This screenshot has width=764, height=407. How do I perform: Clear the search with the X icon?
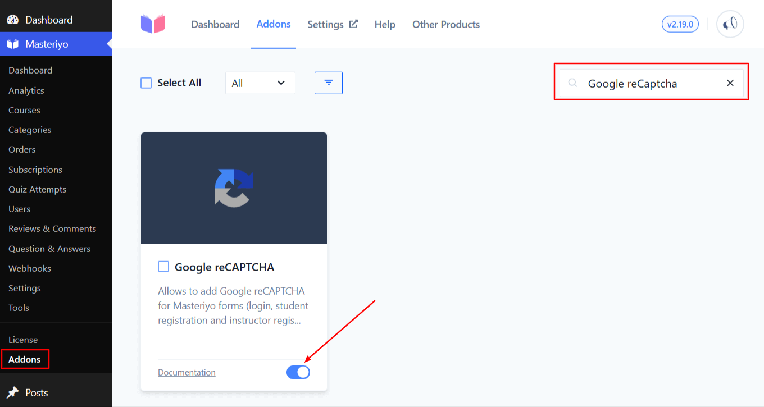tap(730, 83)
